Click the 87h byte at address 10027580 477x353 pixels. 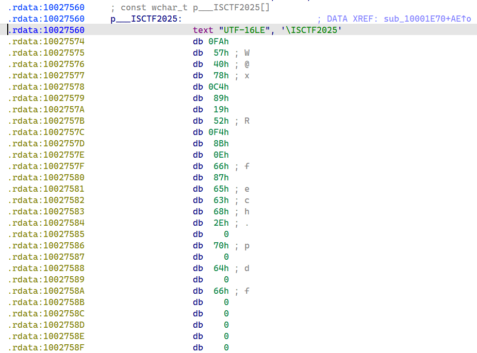coord(221,178)
